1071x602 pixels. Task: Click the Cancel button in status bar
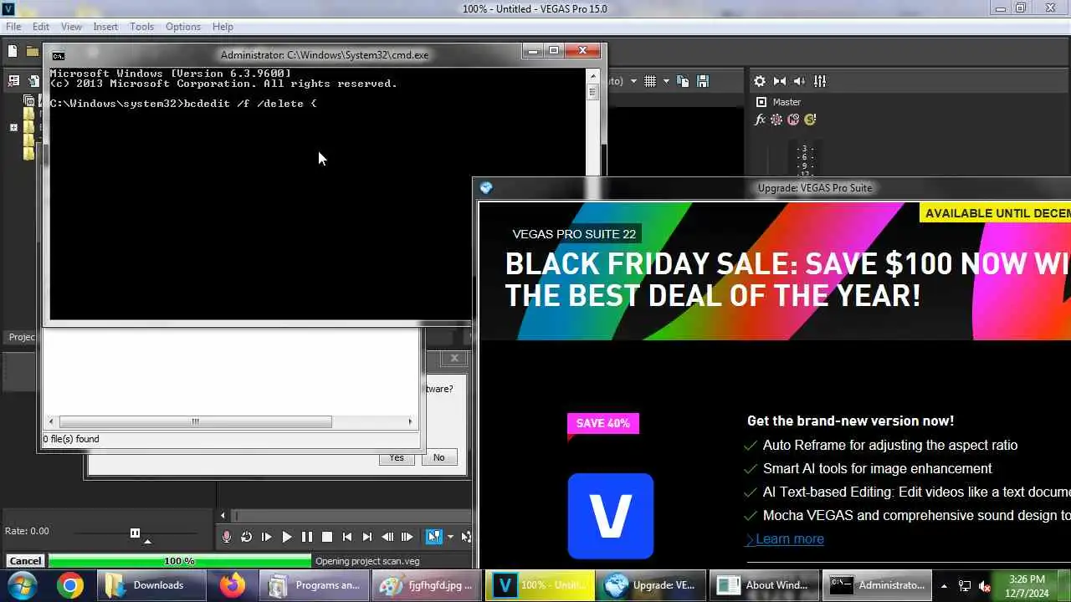tap(25, 561)
